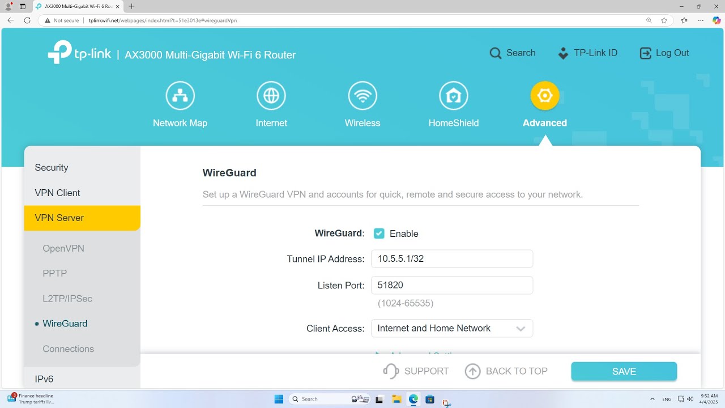Click Log Out text
The width and height of the screenshot is (725, 408).
(672, 53)
